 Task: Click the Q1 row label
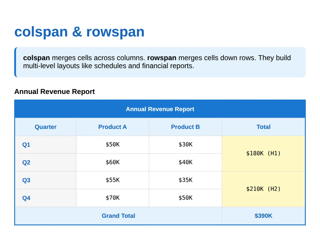(x=46, y=145)
